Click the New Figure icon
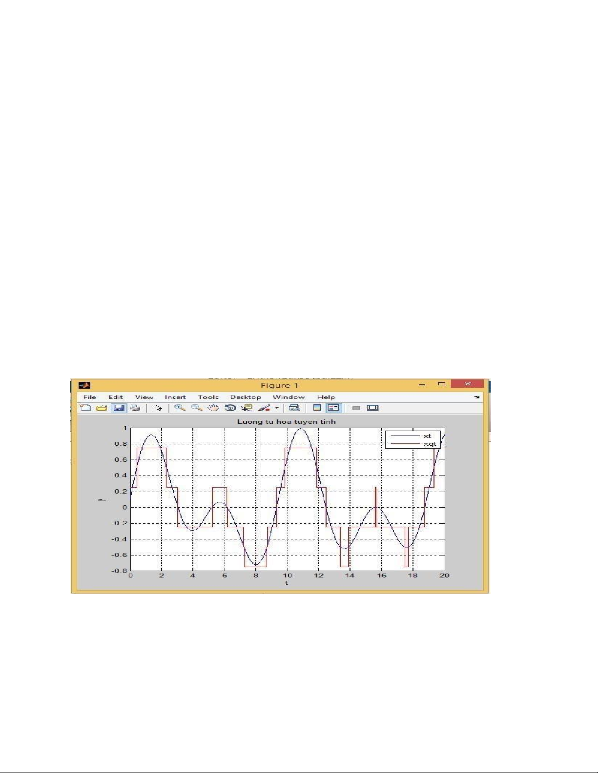This screenshot has height=773, width=598. pyautogui.click(x=85, y=408)
